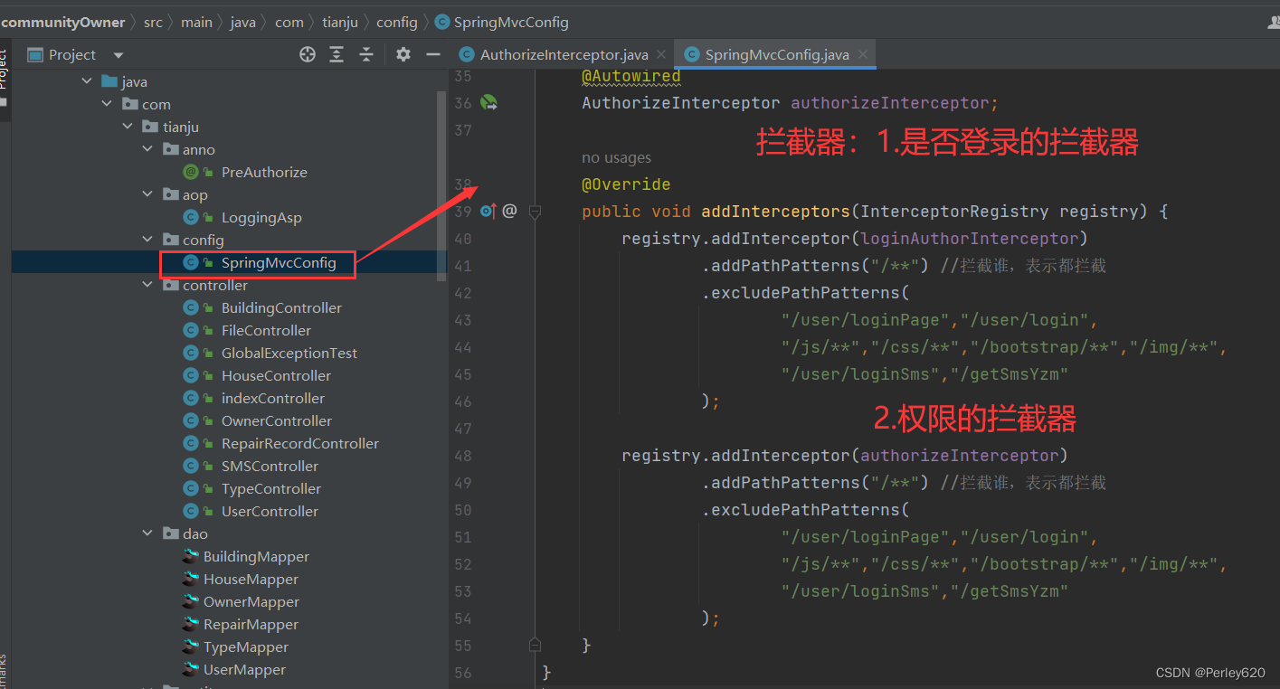This screenshot has width=1280, height=689.
Task: Click line number 44 in gutter
Action: click(x=463, y=347)
